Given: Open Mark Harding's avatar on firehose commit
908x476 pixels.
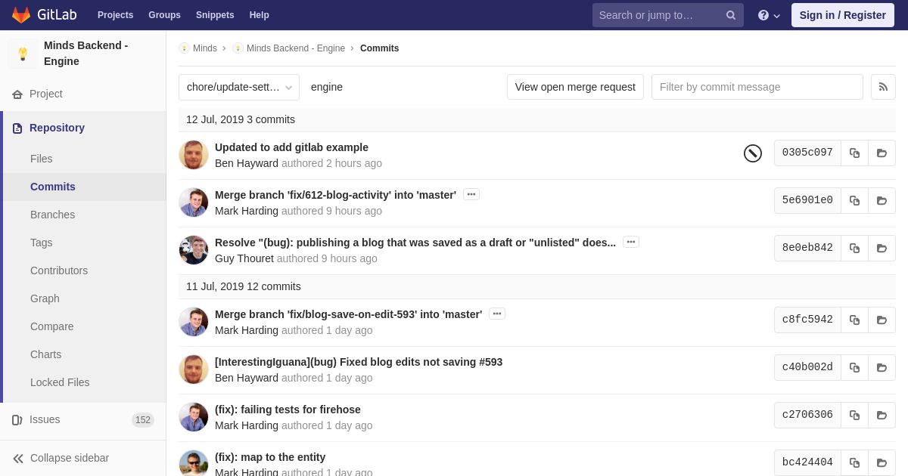Looking at the screenshot, I should [194, 417].
